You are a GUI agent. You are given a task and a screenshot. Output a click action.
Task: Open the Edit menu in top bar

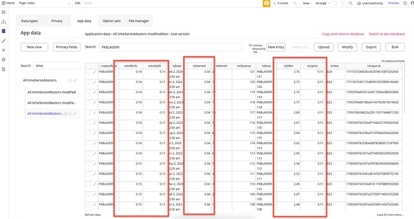point(77,3)
